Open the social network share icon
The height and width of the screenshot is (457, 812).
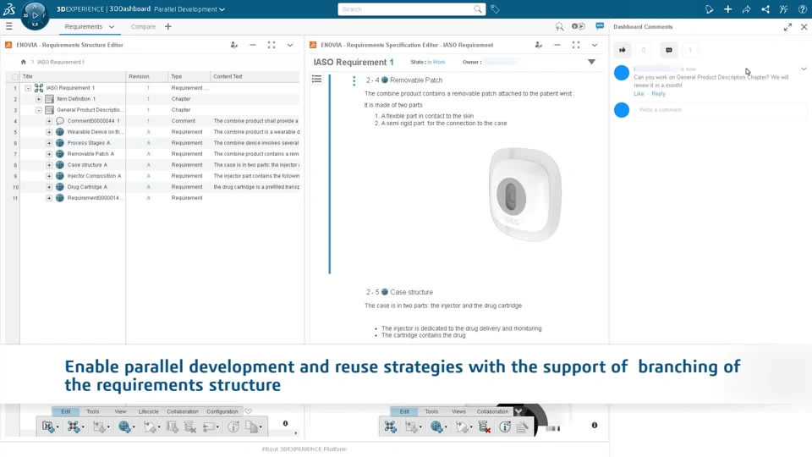[x=765, y=9]
